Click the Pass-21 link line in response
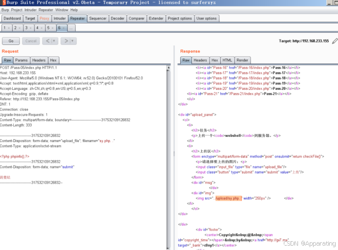 pyautogui.click(x=239, y=94)
